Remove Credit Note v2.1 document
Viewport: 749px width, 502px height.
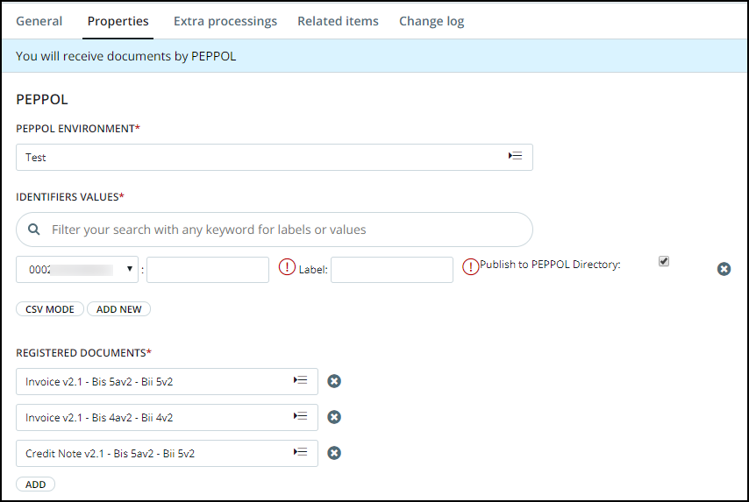click(334, 453)
